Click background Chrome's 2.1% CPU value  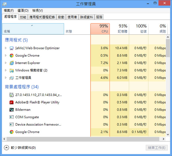click(104, 132)
